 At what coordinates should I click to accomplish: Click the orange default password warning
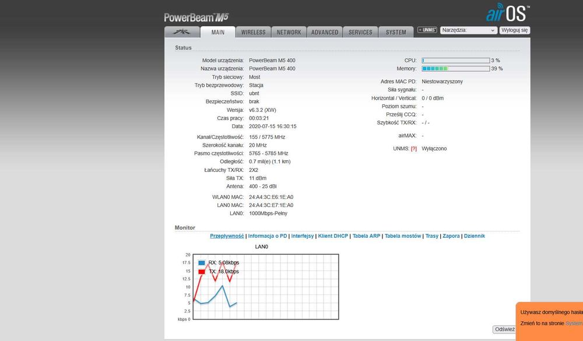549,321
